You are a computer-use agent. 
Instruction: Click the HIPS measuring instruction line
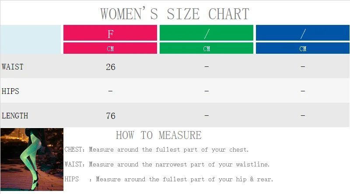169,179
